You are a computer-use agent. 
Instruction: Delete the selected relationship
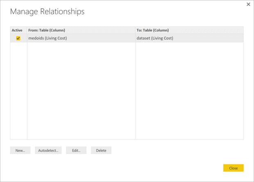[101, 150]
